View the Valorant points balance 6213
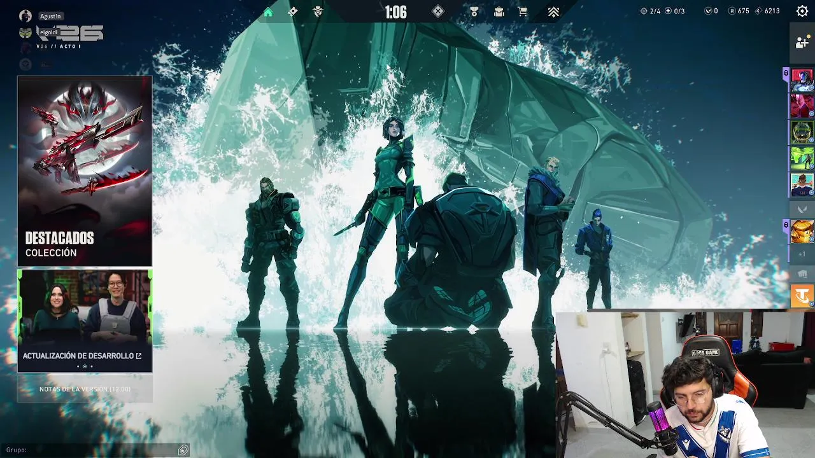Viewport: 815px width, 458px height. click(x=767, y=11)
